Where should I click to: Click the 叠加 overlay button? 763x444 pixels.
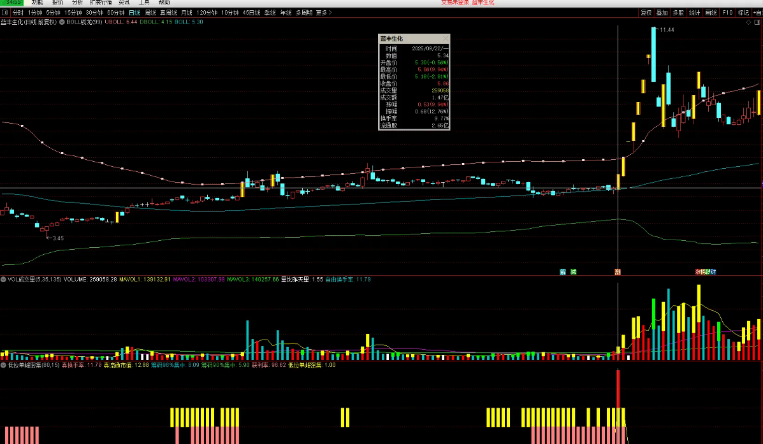point(662,13)
